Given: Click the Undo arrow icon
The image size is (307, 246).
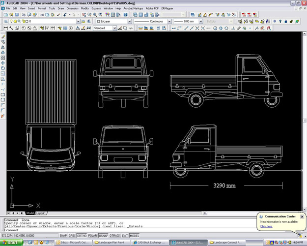Looking at the screenshot, I should 65,15.
